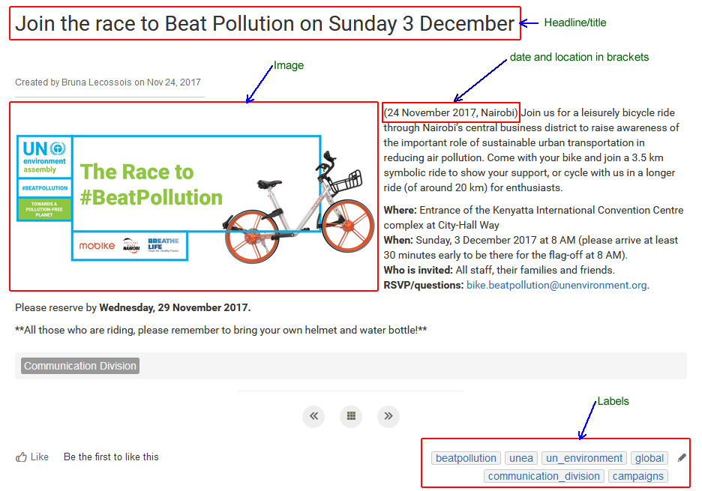Viewport: 702px width, 491px height.
Task: Go to next article with double-chevron
Action: 388,416
